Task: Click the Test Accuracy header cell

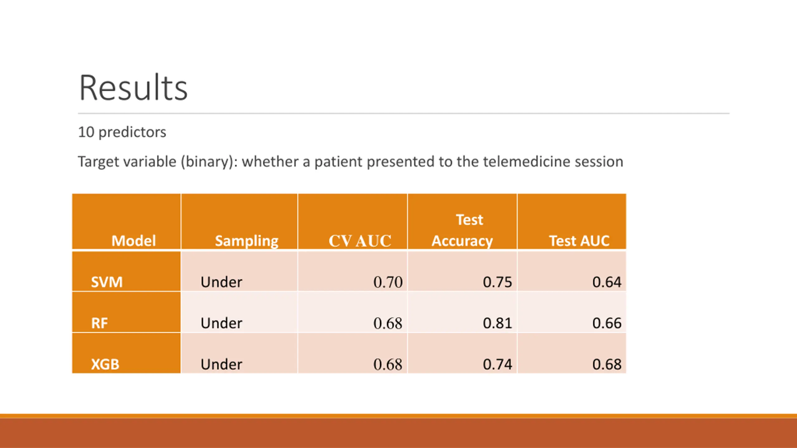Action: point(462,222)
